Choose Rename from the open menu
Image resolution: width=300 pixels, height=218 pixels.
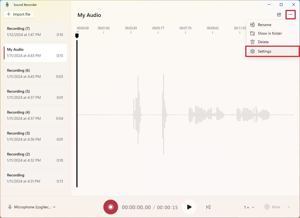[x=264, y=25]
